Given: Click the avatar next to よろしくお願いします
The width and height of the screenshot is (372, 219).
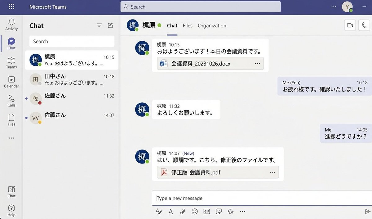Looking at the screenshot, I should click(142, 109).
